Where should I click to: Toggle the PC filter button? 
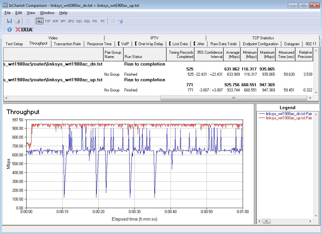pos(103,21)
